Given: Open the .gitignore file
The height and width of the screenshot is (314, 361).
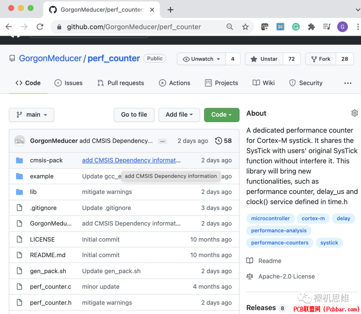Looking at the screenshot, I should tap(43, 208).
